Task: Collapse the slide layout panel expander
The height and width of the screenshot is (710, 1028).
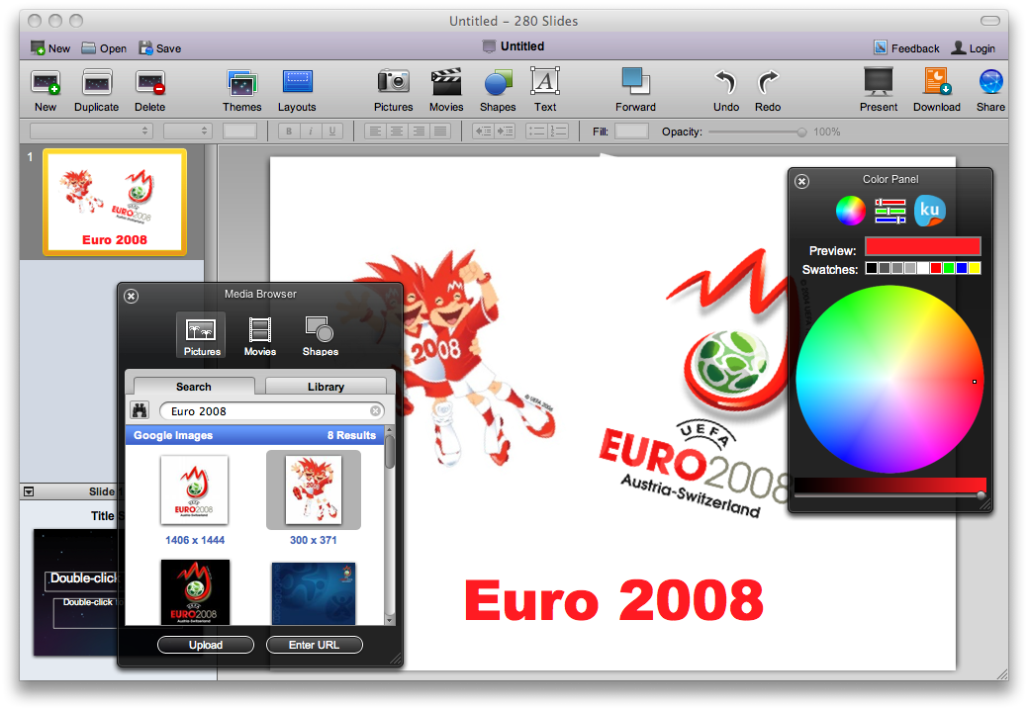Action: point(28,491)
